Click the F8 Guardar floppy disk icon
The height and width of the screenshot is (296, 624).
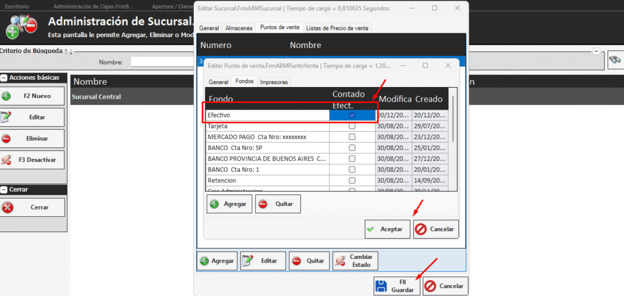point(381,286)
